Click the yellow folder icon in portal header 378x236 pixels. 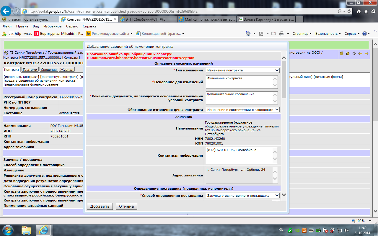click(x=342, y=53)
